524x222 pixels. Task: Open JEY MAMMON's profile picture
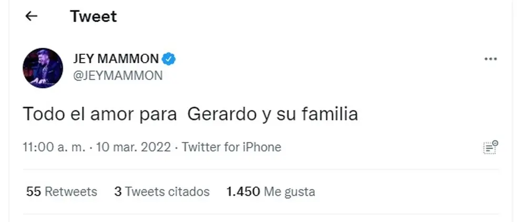click(x=43, y=68)
